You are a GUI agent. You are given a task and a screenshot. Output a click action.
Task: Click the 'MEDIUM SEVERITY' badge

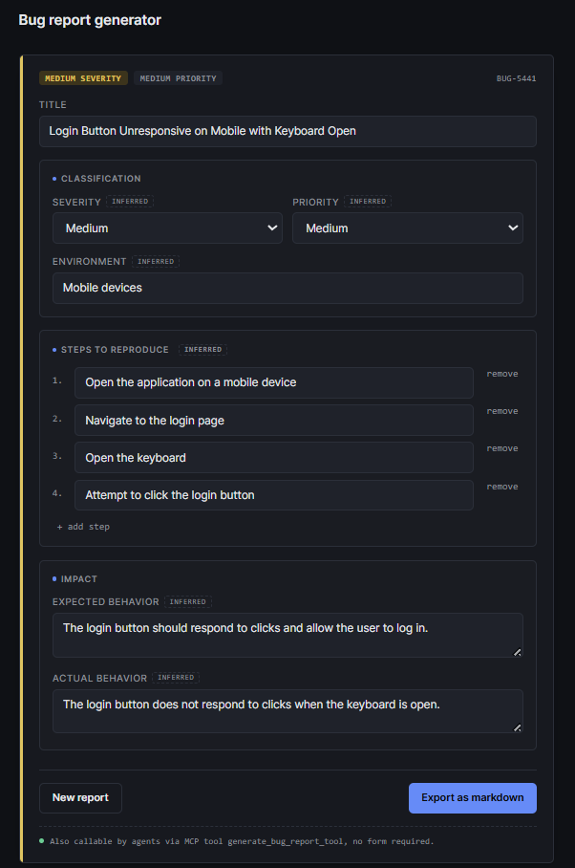(83, 78)
